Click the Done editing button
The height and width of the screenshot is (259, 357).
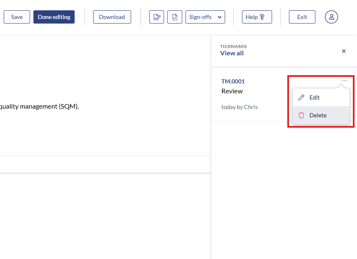coord(54,17)
